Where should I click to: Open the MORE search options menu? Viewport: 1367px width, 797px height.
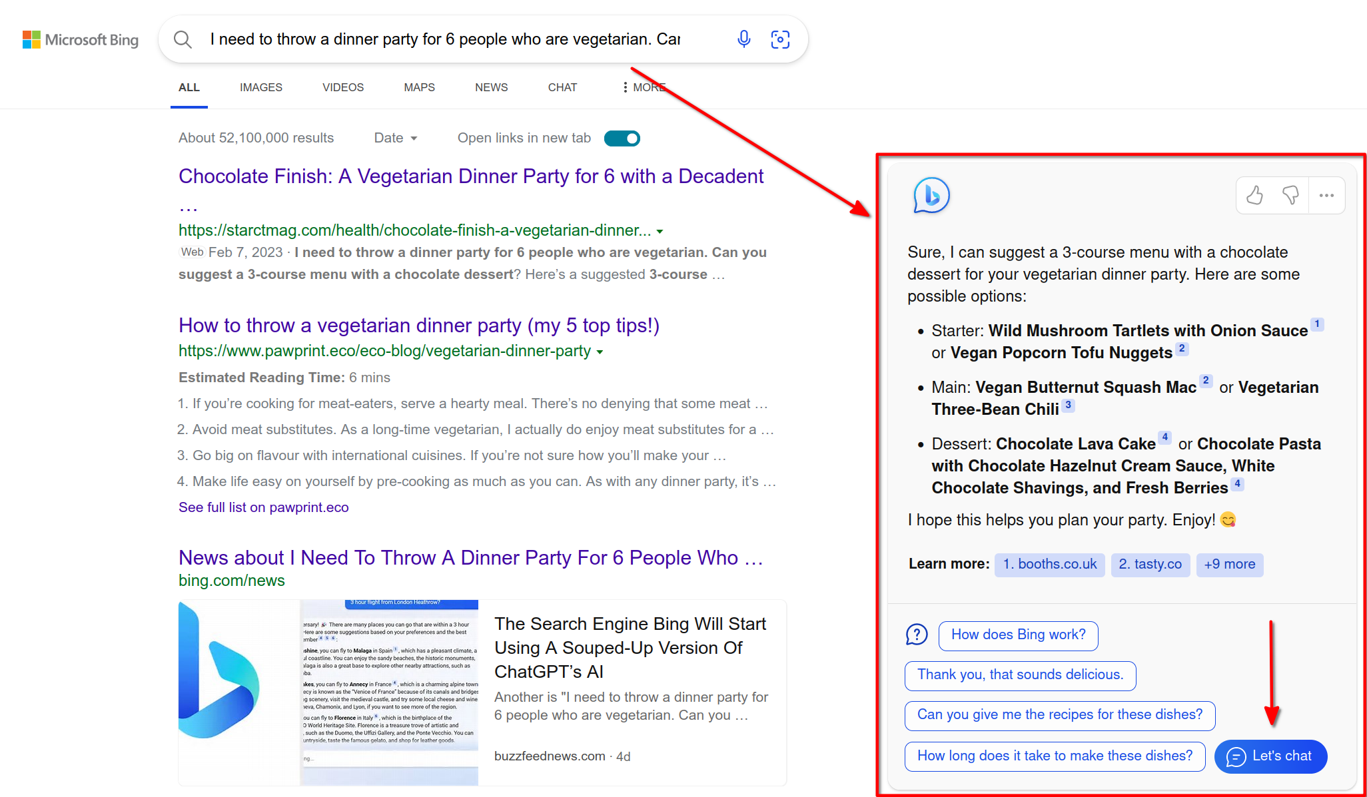(644, 87)
